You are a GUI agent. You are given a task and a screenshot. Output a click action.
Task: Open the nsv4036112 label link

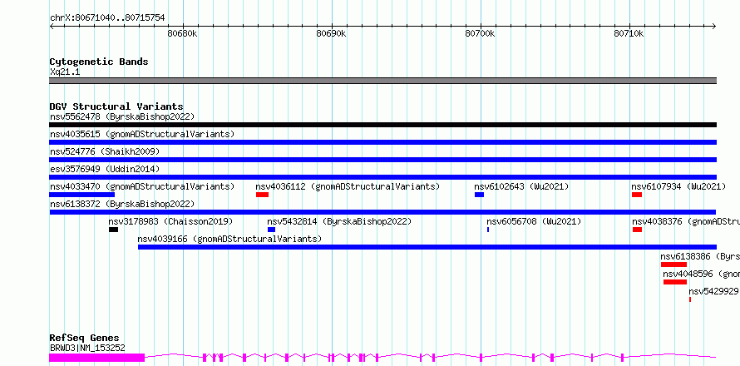pos(348,186)
